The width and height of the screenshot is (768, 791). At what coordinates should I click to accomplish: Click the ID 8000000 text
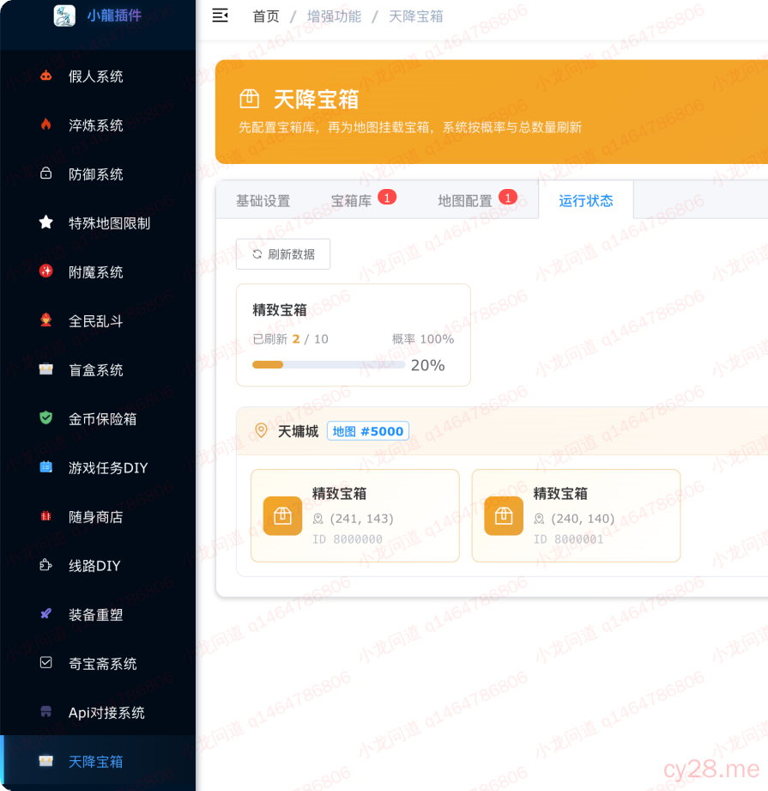(x=348, y=539)
